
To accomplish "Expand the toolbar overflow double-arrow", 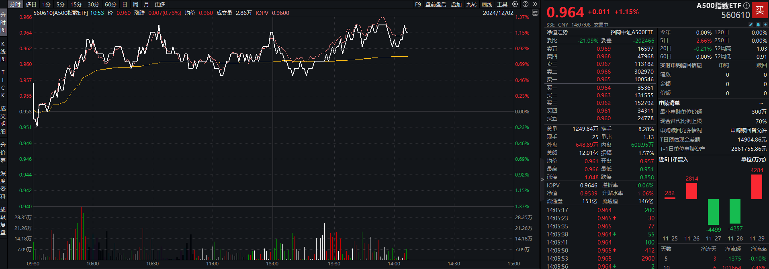I will pos(535,4).
